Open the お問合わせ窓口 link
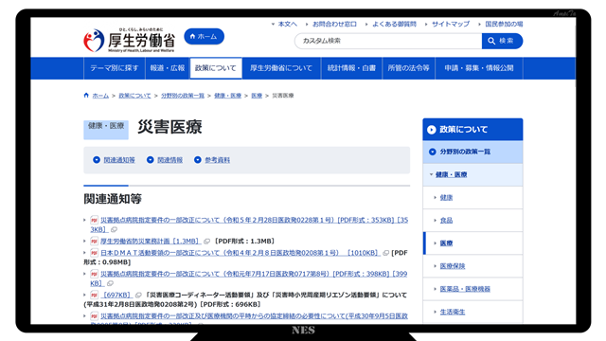This screenshot has height=341, width=606. [334, 24]
